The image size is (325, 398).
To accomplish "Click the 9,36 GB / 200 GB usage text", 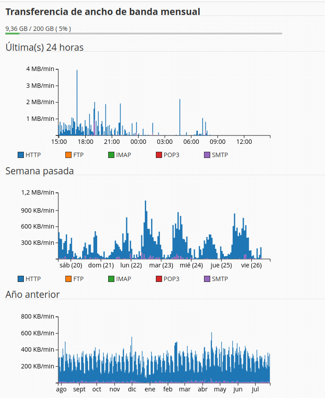I will [x=38, y=29].
